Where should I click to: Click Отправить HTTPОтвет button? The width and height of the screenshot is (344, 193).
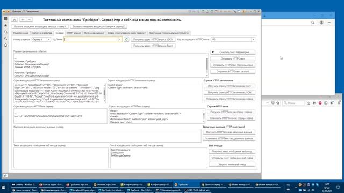coord(233,58)
